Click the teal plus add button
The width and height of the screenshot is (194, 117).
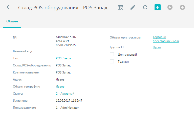click(158, 7)
